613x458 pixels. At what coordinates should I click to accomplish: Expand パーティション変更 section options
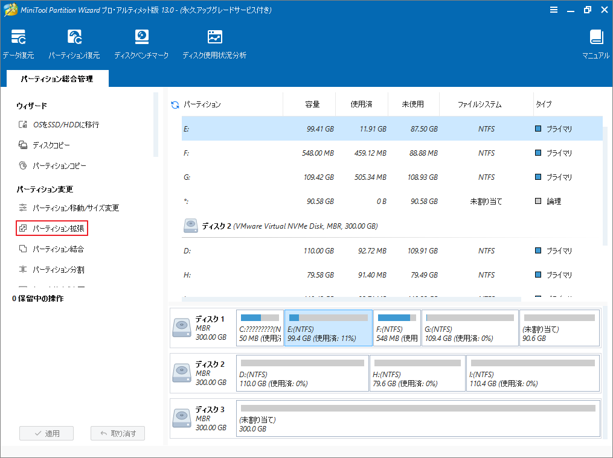tap(45, 189)
